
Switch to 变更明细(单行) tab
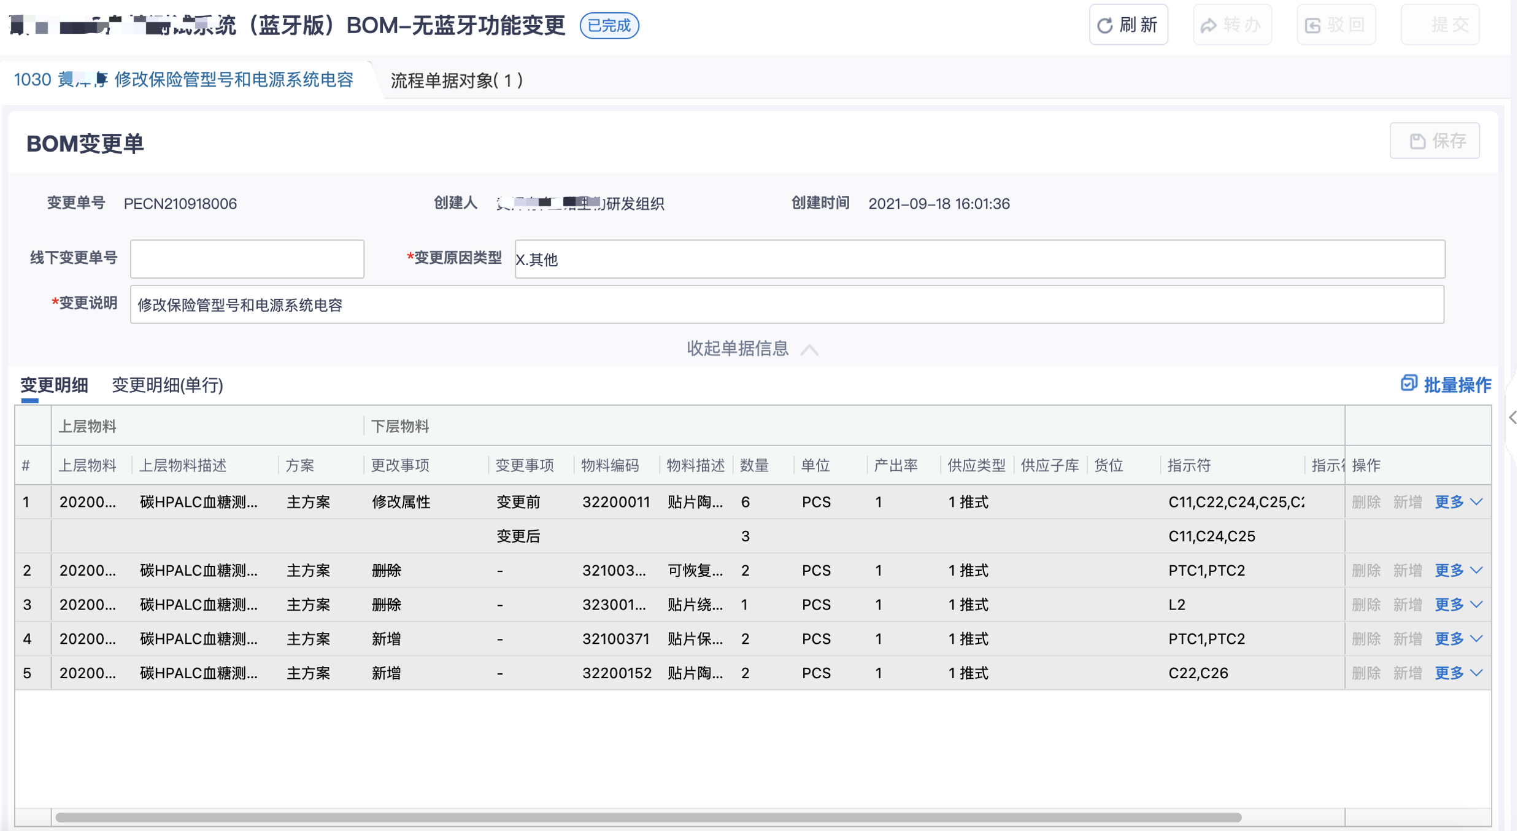click(167, 385)
